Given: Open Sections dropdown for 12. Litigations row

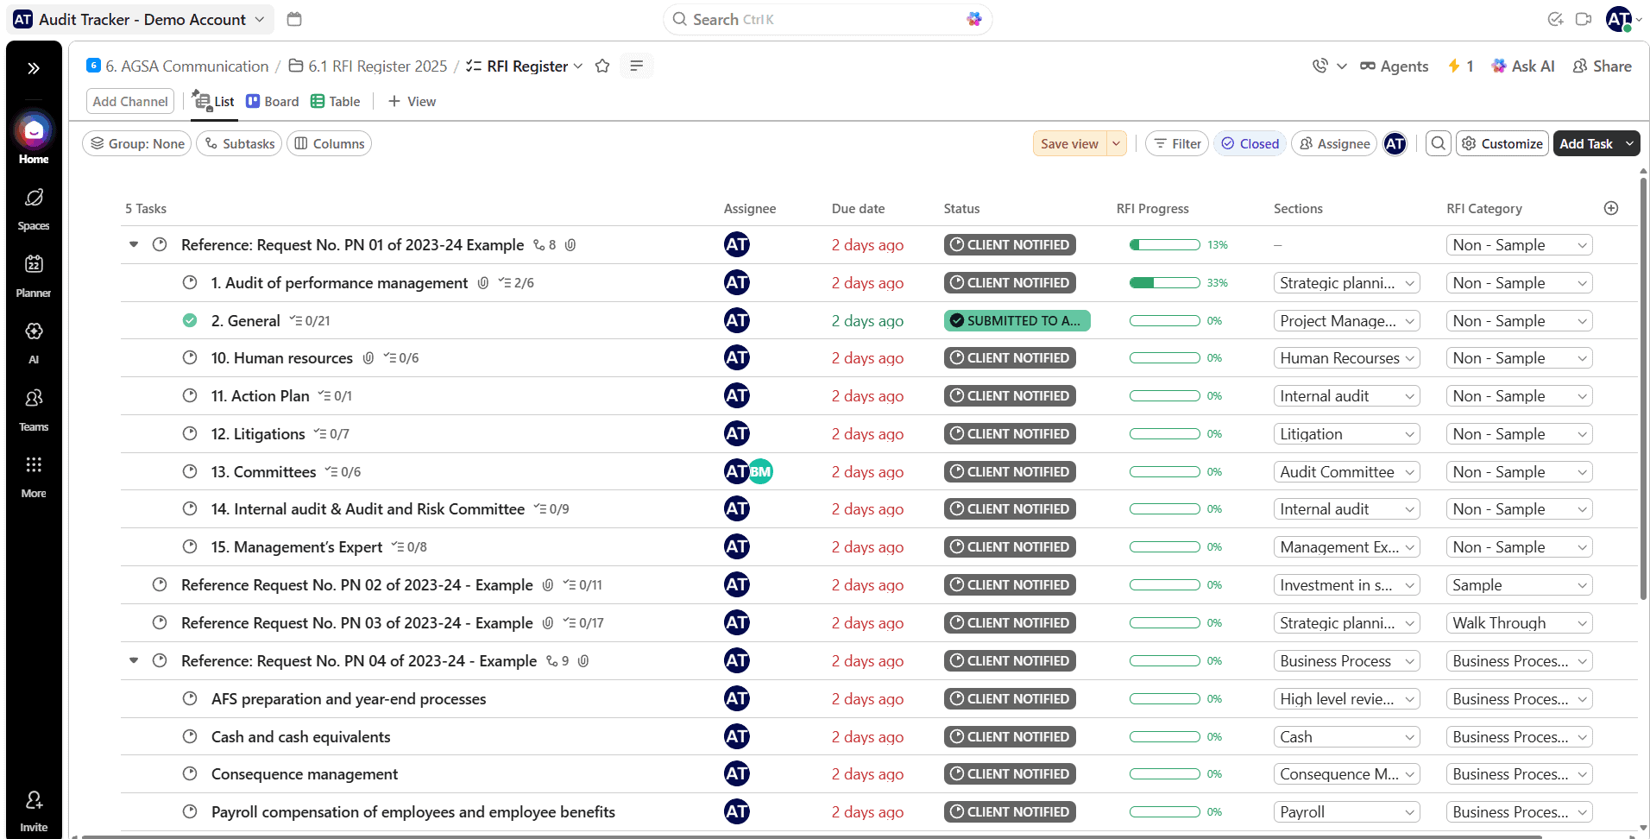Looking at the screenshot, I should point(1346,434).
